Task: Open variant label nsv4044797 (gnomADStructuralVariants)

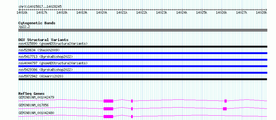Action: 53,63
